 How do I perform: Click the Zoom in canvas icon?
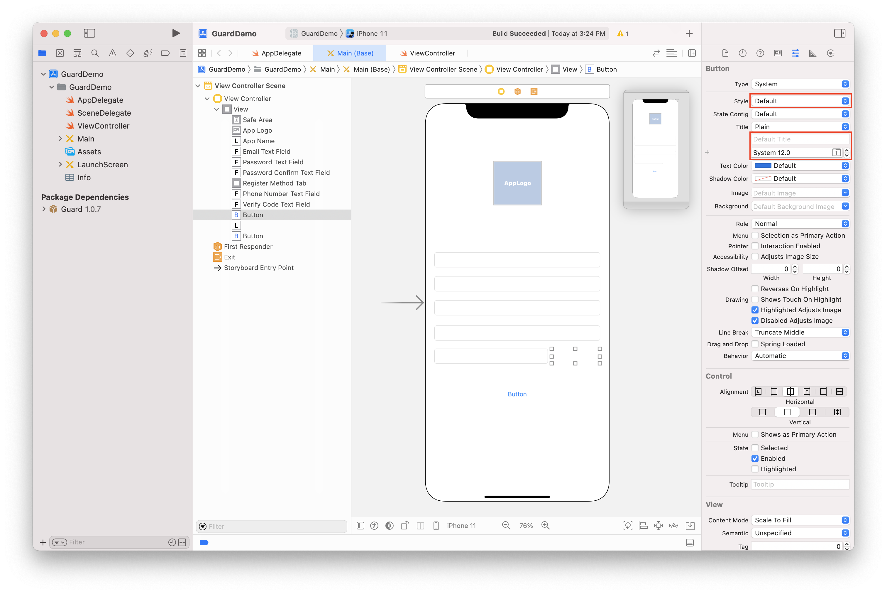(546, 525)
